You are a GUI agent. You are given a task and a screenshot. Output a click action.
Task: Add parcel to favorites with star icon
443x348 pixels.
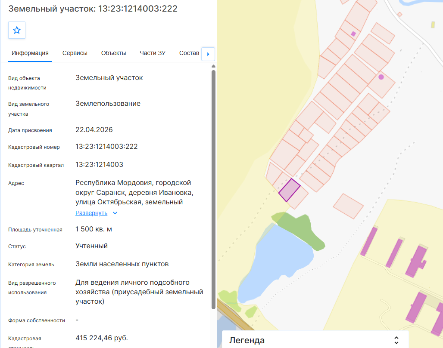(x=17, y=30)
